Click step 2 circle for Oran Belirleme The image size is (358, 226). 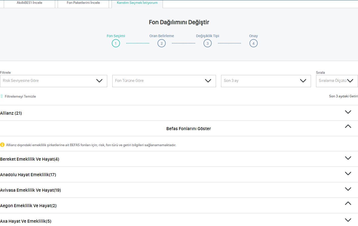point(162,43)
